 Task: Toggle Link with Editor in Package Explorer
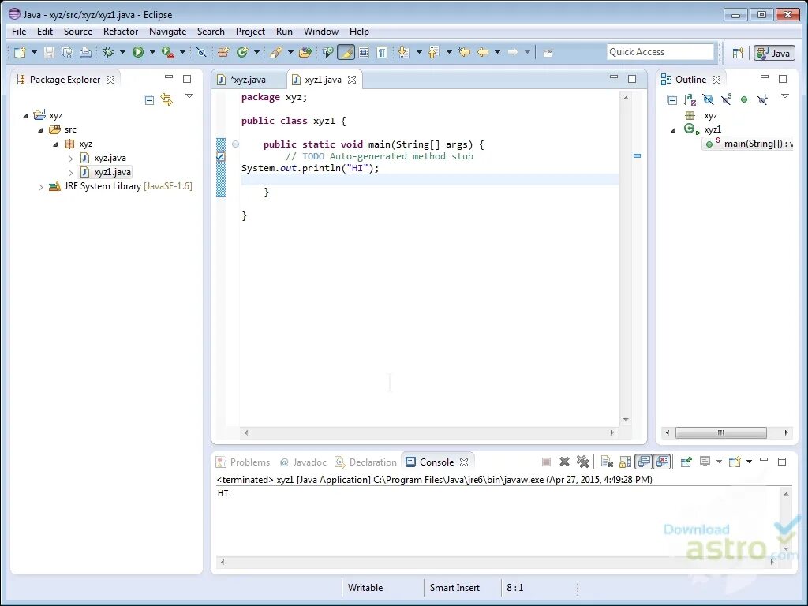(x=167, y=99)
